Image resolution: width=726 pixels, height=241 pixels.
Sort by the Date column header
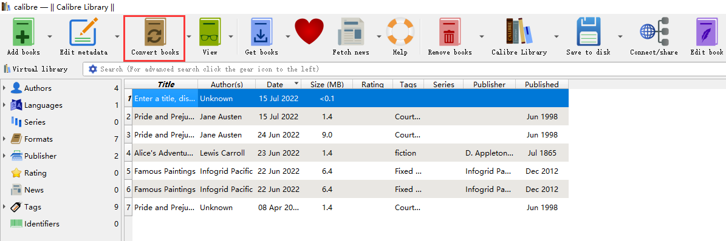(x=278, y=85)
